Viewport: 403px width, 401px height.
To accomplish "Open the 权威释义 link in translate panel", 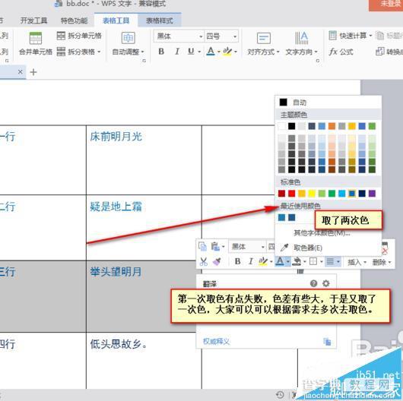I will tap(216, 342).
